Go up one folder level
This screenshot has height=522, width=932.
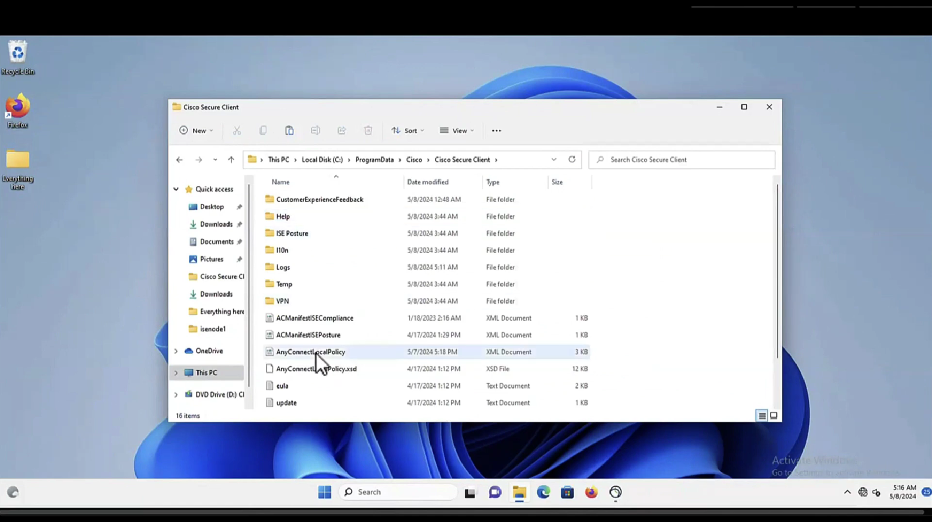coord(231,160)
